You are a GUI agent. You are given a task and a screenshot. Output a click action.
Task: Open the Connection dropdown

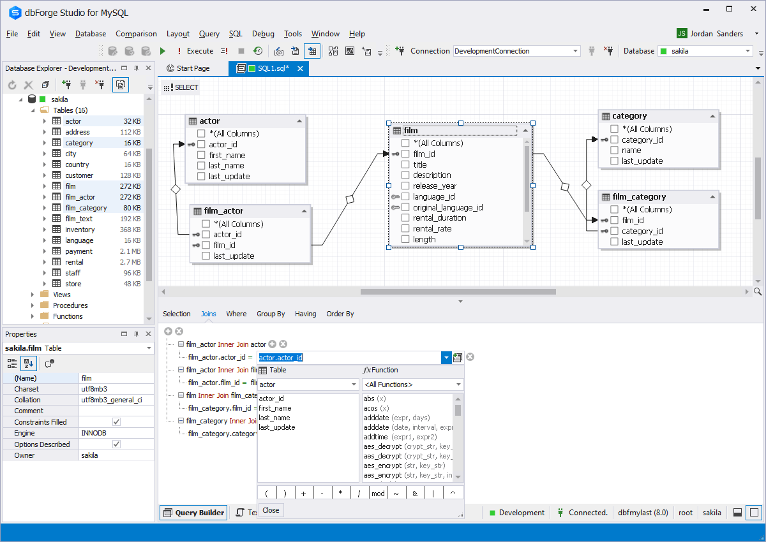click(575, 51)
